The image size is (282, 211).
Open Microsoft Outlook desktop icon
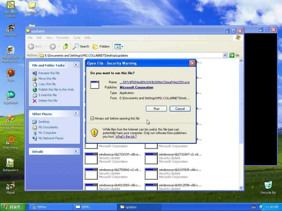click(x=10, y=9)
